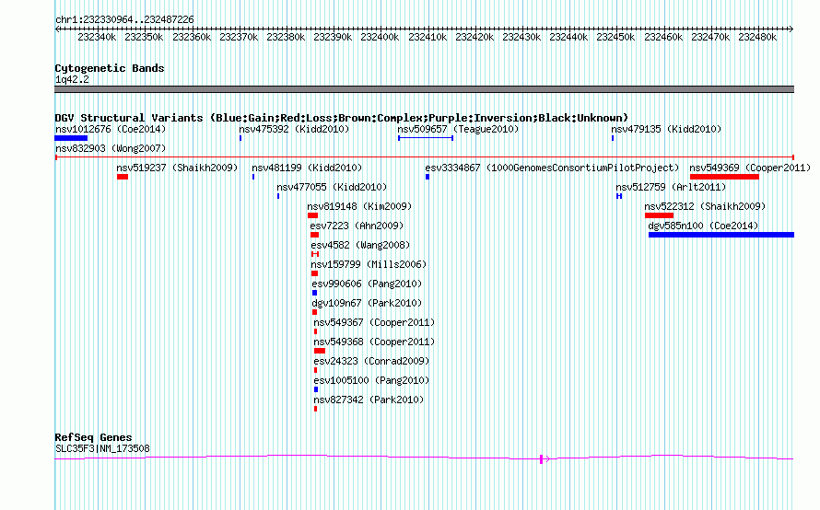The height and width of the screenshot is (510, 820).
Task: Click the 232340k ruler tick label
Action: pos(97,37)
